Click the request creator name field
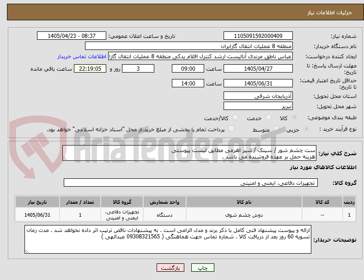Viewport: 364px width, 280px height. click(200, 56)
